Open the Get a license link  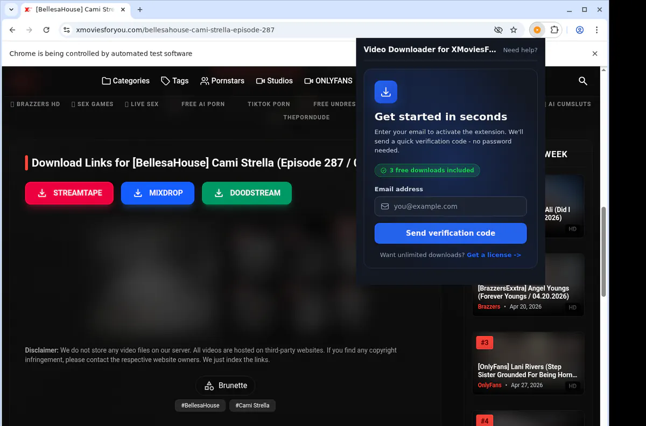click(x=494, y=255)
